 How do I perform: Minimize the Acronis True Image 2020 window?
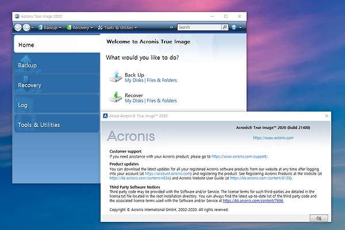tap(212, 16)
